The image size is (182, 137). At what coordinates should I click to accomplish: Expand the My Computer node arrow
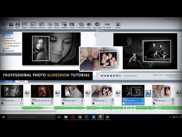point(2,51)
